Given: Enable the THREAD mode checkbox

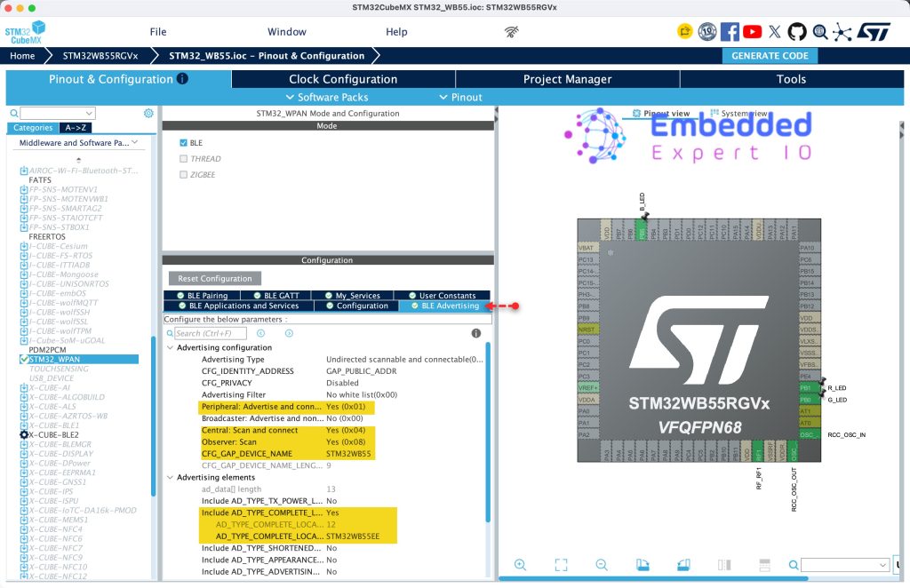Looking at the screenshot, I should pyautogui.click(x=183, y=158).
